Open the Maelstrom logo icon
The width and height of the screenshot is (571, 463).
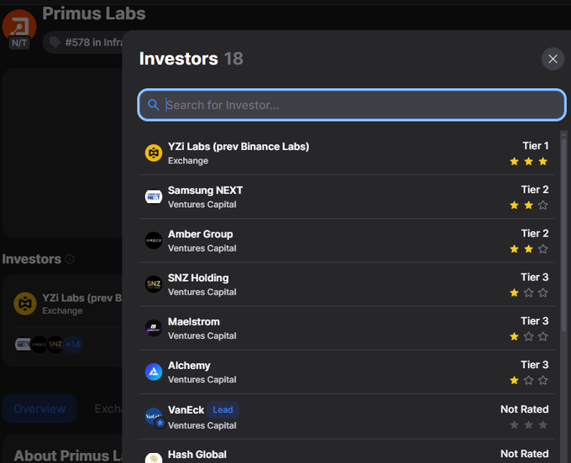coord(154,328)
